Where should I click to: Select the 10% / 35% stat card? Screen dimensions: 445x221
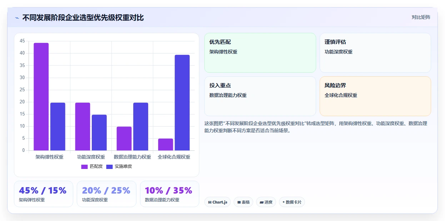pos(170,194)
